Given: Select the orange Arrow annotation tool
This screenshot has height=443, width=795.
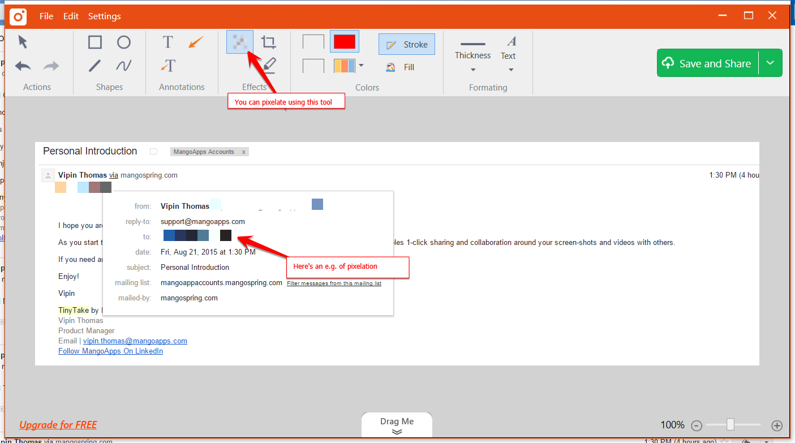Looking at the screenshot, I should pos(196,42).
